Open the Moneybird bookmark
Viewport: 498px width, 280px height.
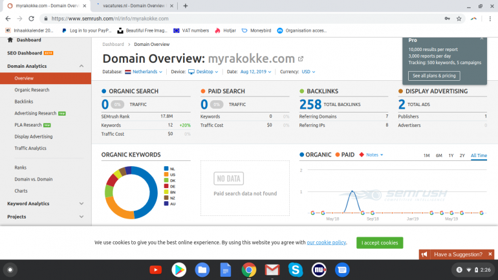pyautogui.click(x=256, y=30)
